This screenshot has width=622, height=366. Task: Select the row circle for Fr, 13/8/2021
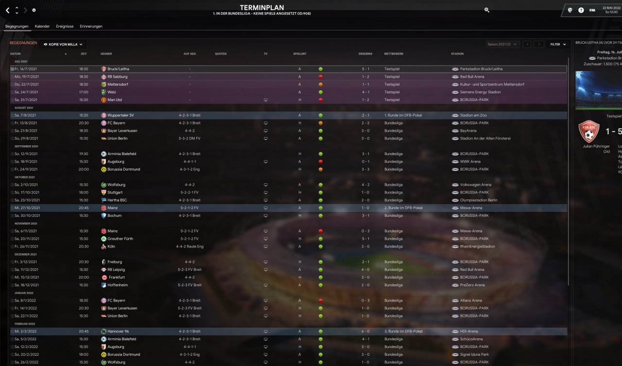click(12, 123)
